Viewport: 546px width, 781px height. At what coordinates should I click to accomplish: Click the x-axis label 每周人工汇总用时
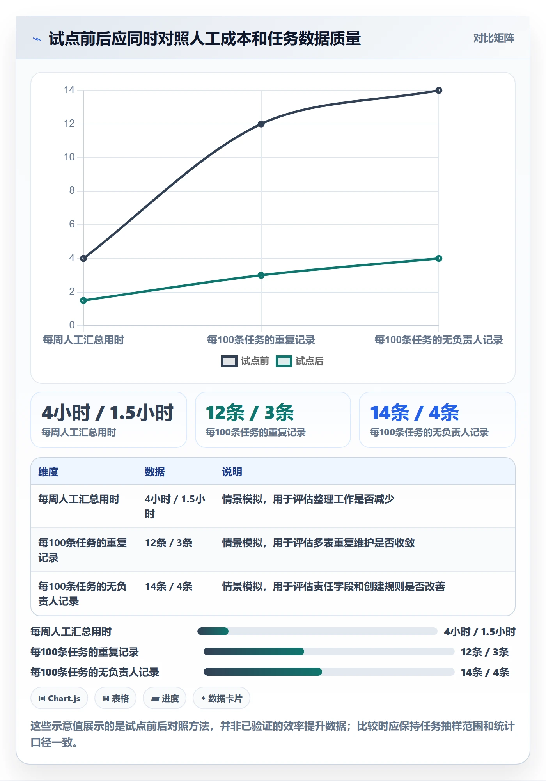[83, 340]
